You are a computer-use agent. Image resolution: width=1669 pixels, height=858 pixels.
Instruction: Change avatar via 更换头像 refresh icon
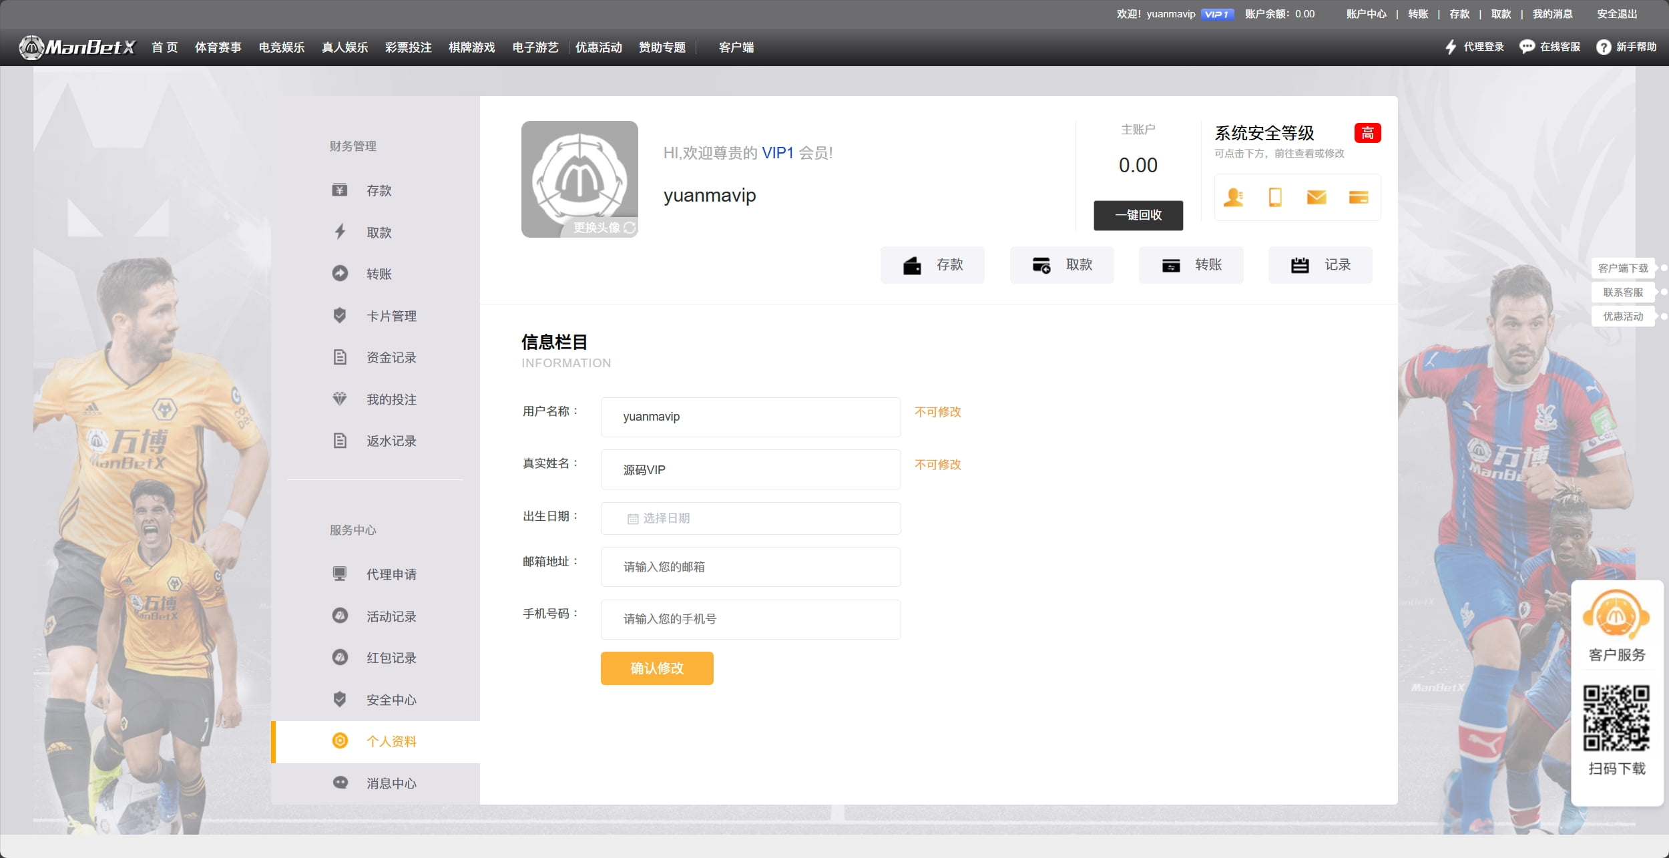629,228
